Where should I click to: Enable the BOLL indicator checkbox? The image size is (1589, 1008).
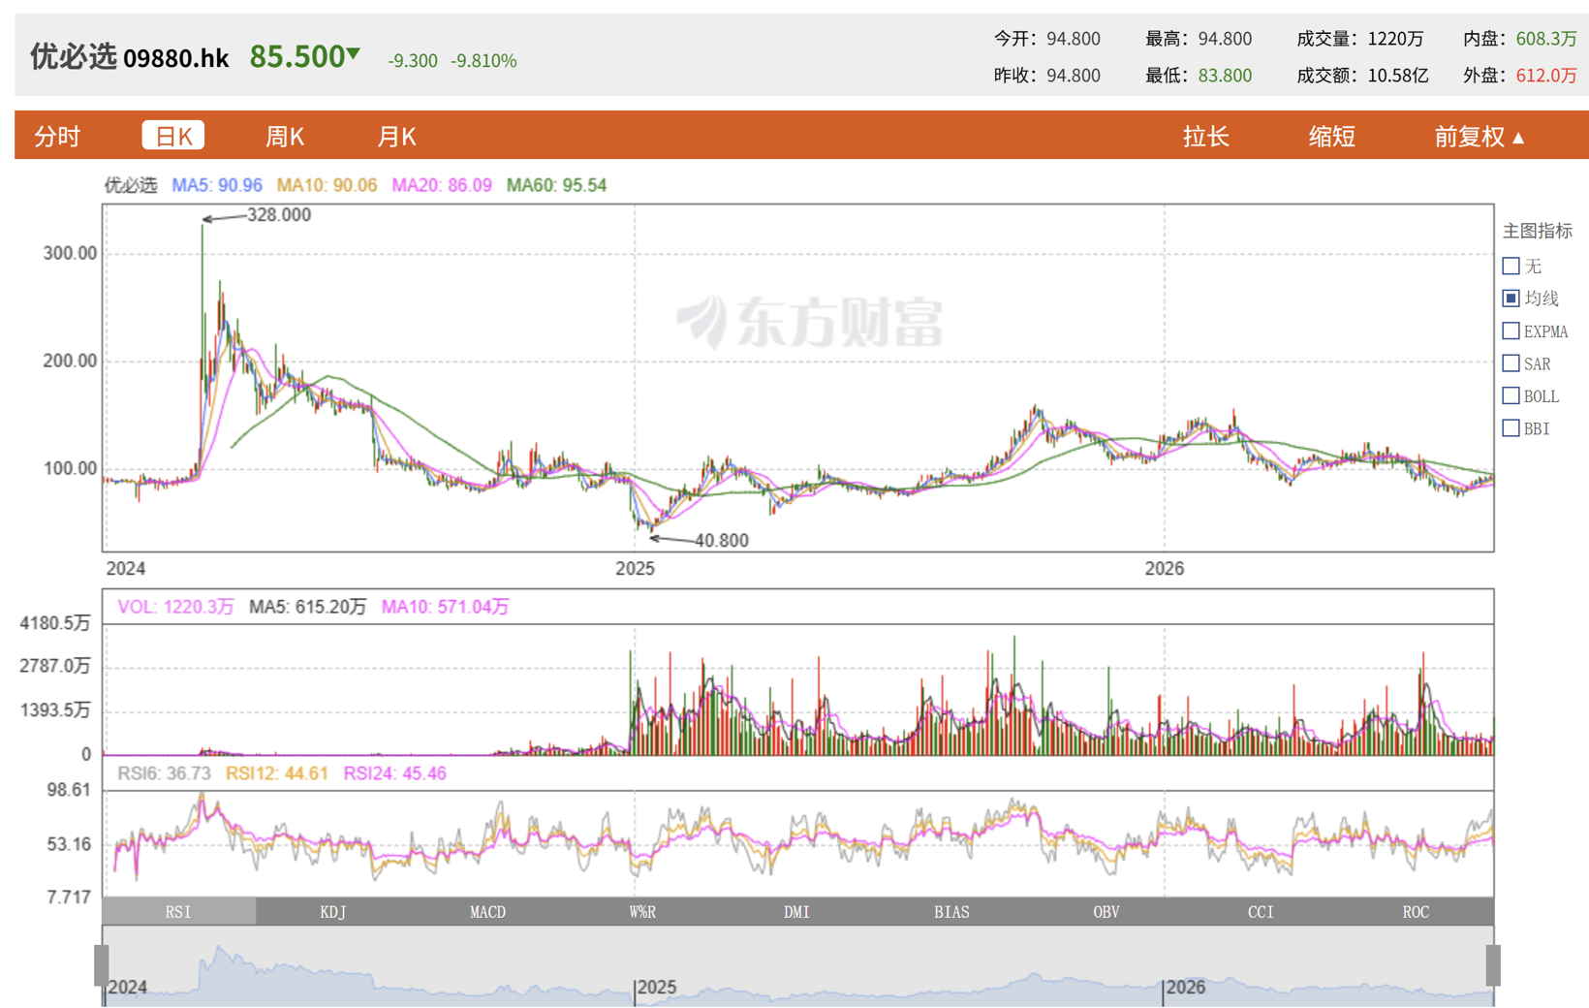tap(1511, 395)
